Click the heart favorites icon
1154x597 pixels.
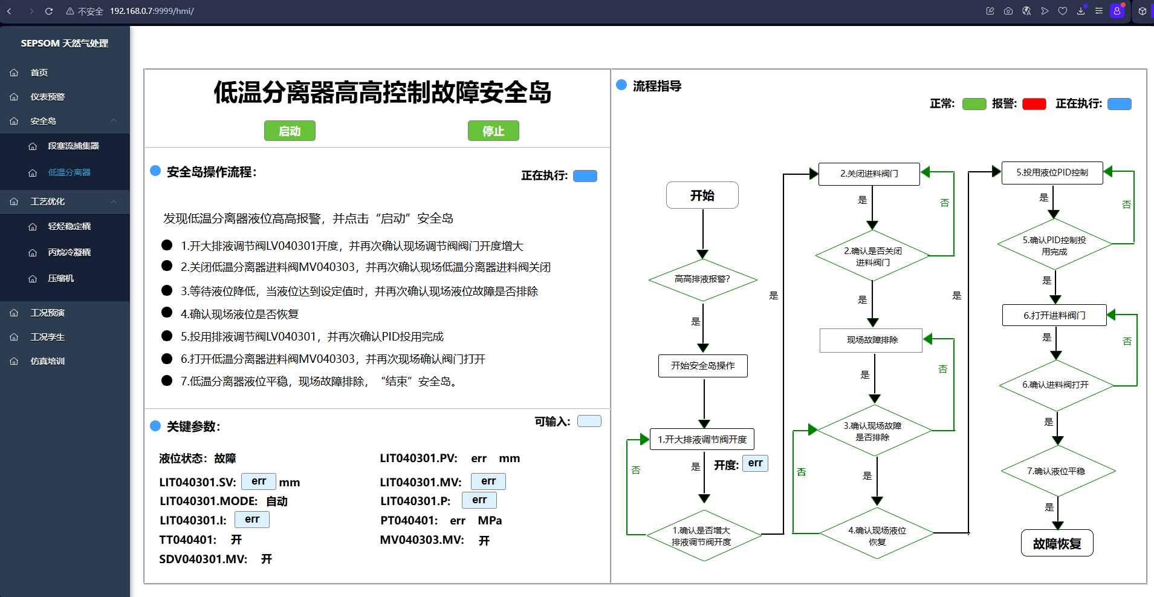tap(1063, 11)
